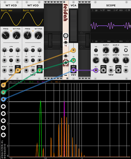Turn the POS attenuator knob on the right WT VCO
This screenshot has width=131, height=159.
40,50
